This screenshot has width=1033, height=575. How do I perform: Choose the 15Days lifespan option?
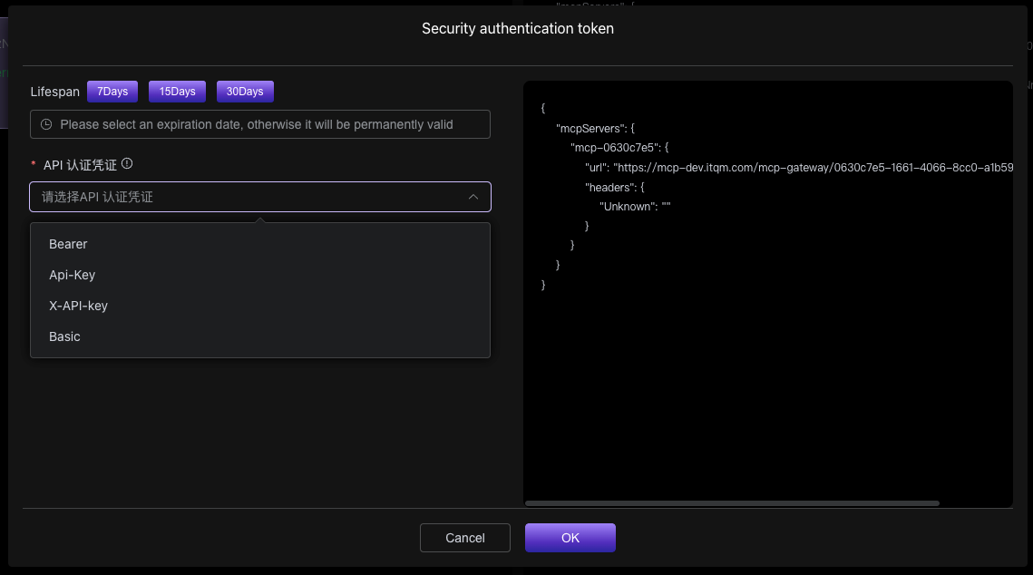click(177, 92)
